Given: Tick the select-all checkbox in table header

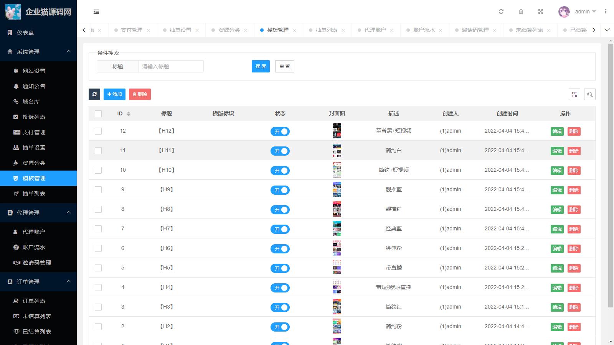Looking at the screenshot, I should 98,114.
